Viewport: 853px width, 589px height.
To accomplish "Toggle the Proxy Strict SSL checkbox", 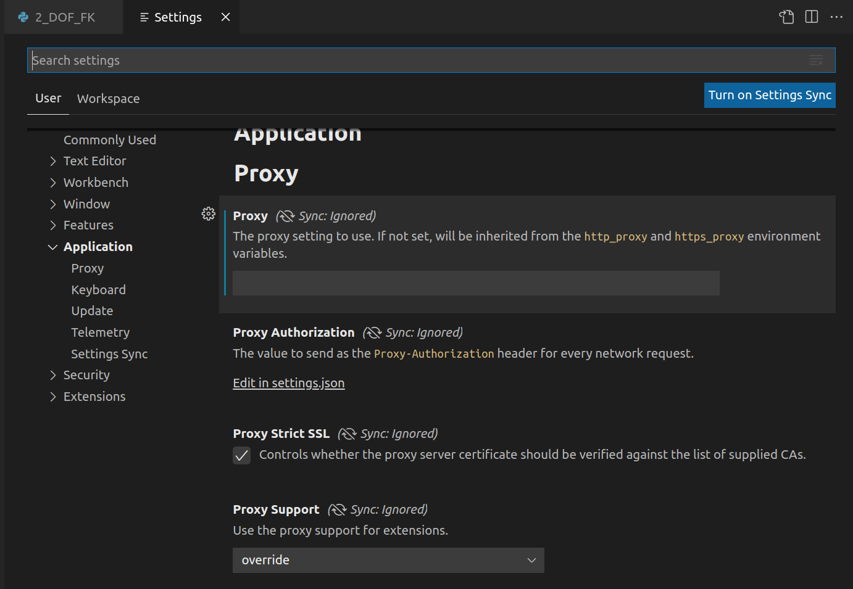I will 241,455.
